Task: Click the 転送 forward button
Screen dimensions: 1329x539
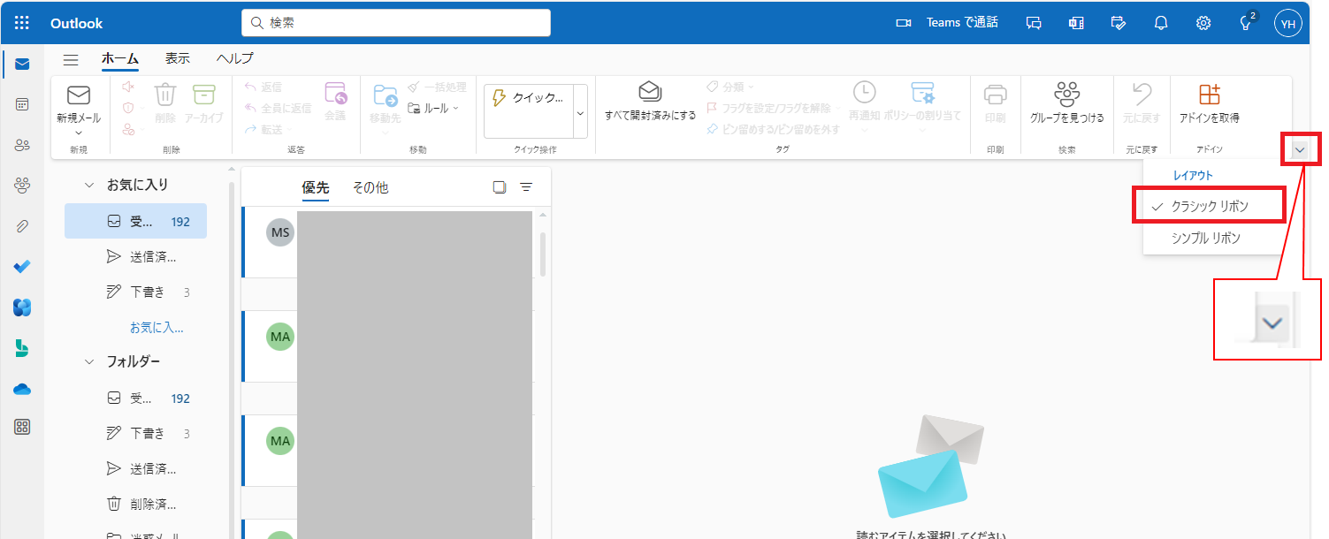Action: tap(263, 129)
